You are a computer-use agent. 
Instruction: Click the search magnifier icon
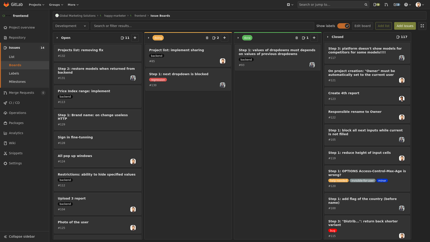pos(366,4)
